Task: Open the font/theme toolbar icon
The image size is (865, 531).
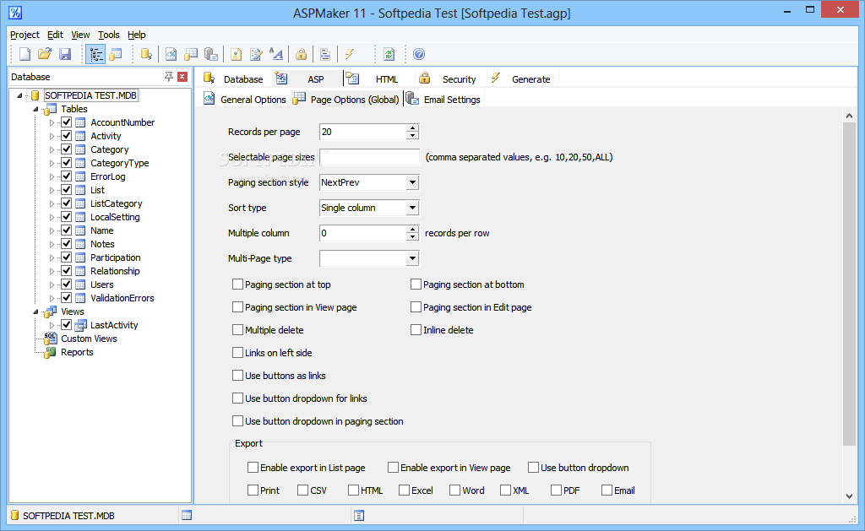Action: (276, 54)
